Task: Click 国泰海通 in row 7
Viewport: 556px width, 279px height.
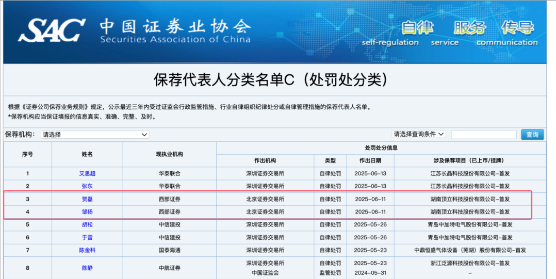Action: point(170,250)
